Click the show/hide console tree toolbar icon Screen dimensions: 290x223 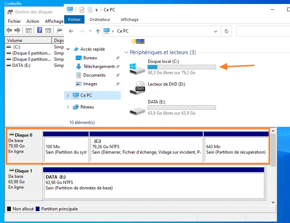tap(28, 30)
